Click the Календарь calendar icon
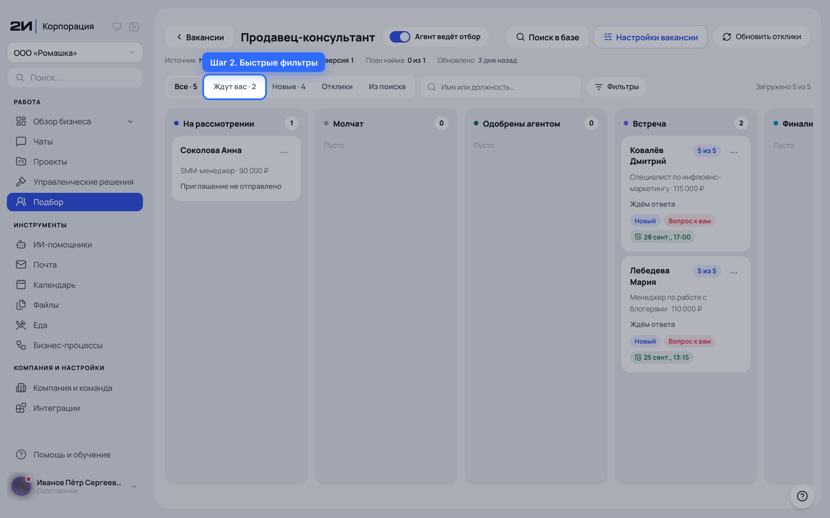 (21, 285)
